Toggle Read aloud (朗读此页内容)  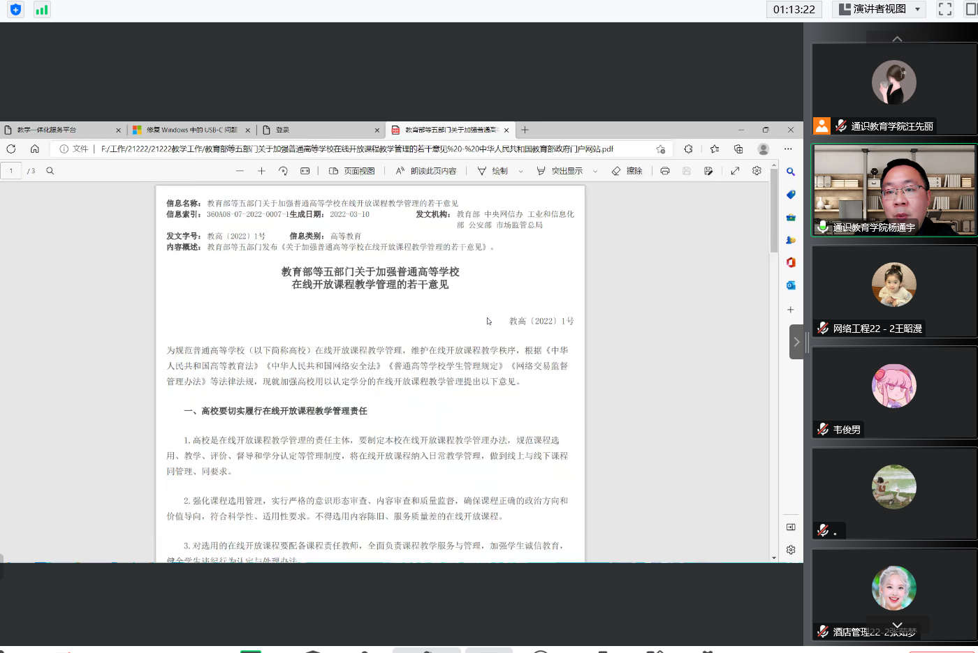coord(426,171)
